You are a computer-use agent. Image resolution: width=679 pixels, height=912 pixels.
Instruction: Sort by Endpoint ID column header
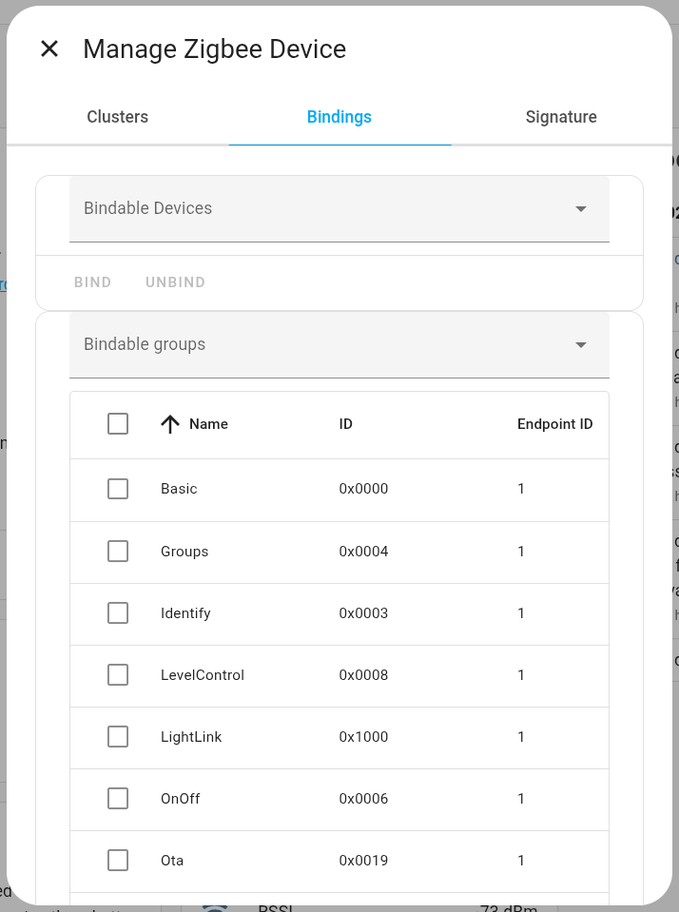pyautogui.click(x=555, y=424)
